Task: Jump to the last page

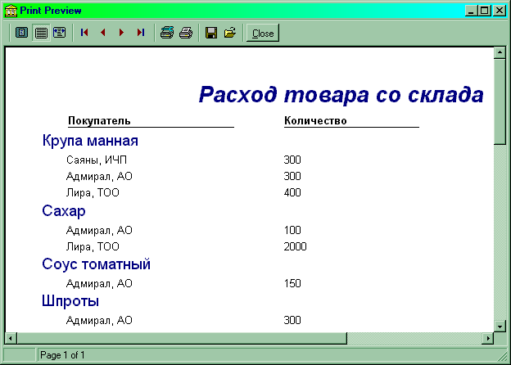Action: (141, 33)
